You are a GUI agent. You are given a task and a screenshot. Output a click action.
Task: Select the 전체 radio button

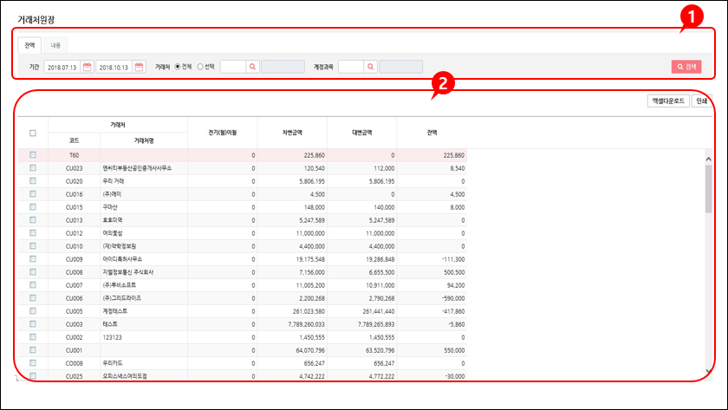[178, 67]
